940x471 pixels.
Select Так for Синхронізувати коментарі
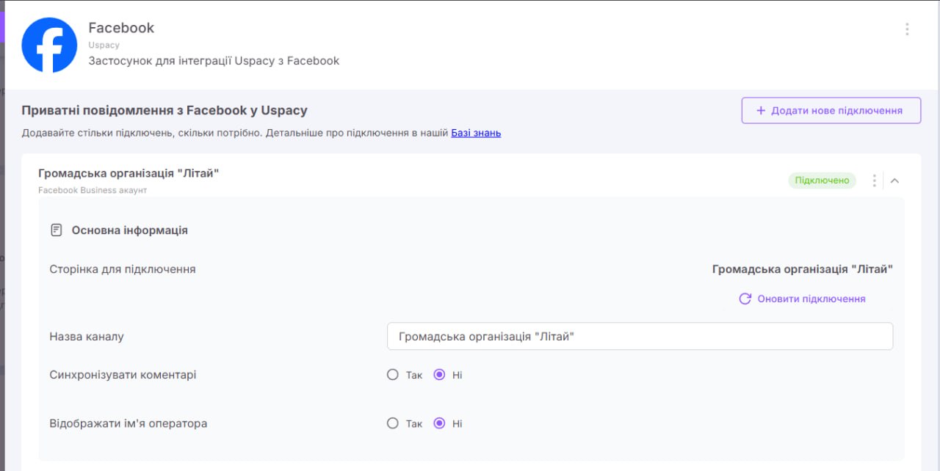click(393, 375)
